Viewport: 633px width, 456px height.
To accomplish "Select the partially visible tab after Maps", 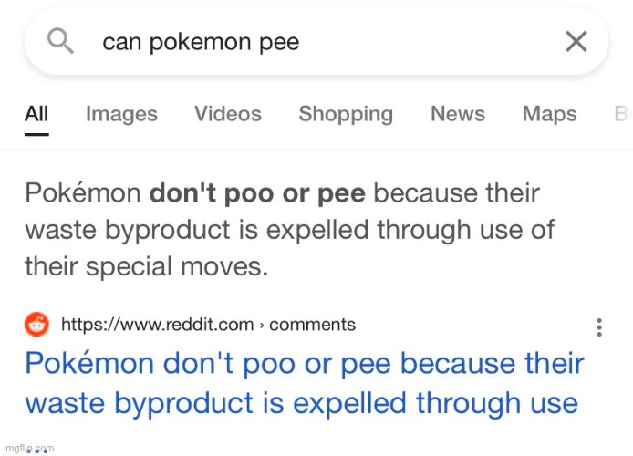I will click(623, 114).
